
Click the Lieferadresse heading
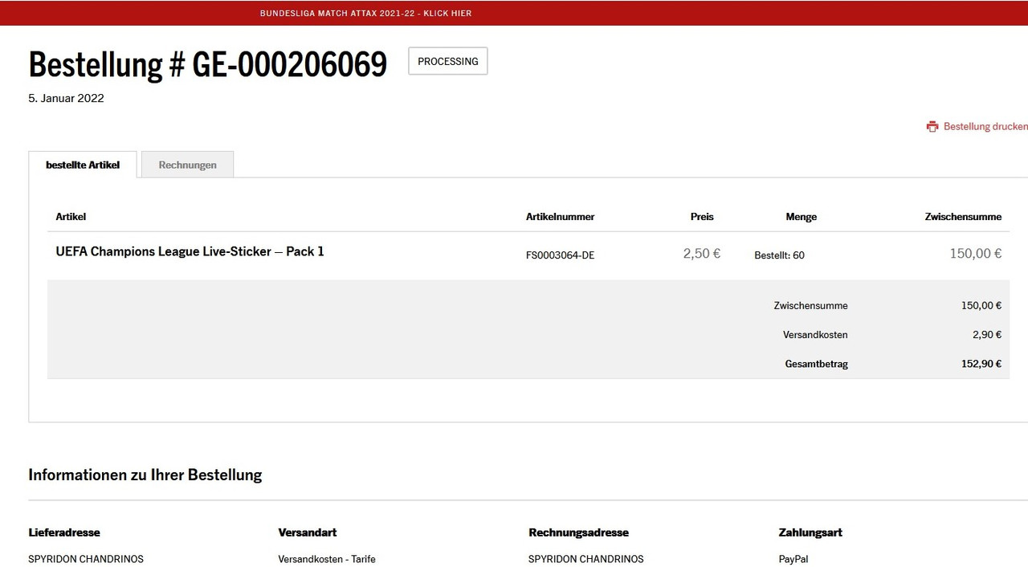[64, 532]
